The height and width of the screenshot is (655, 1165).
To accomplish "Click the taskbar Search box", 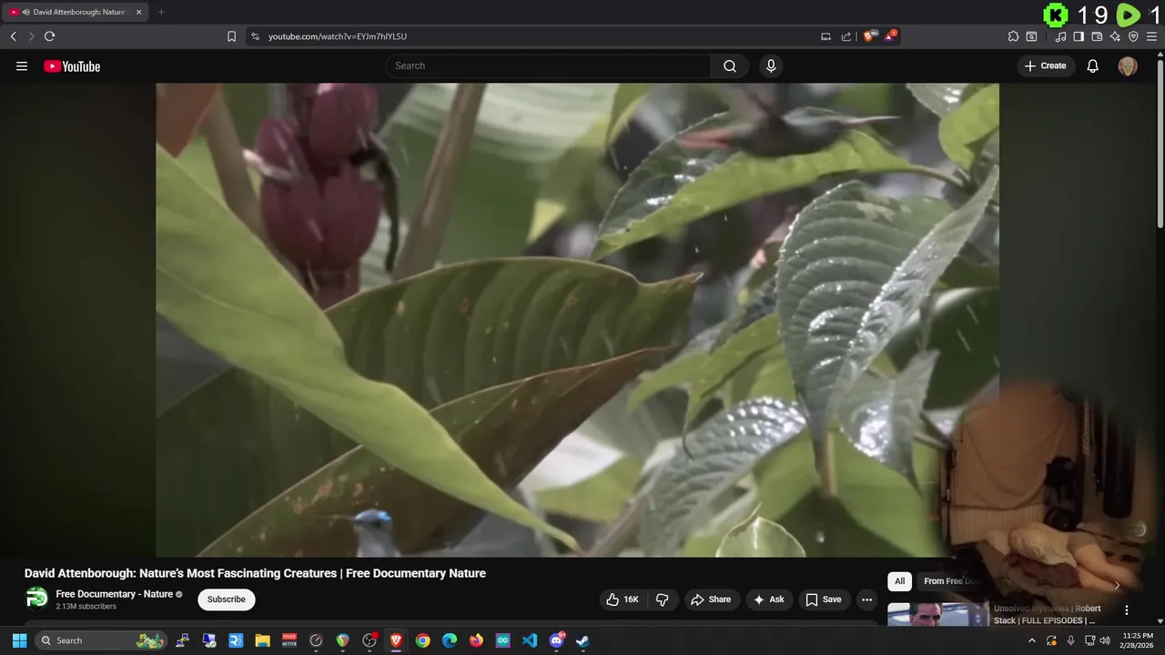I will (102, 640).
